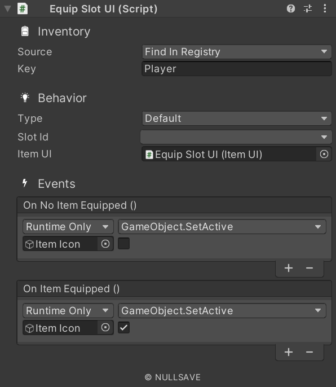Click the Key field containing Player
The height and width of the screenshot is (387, 336).
point(237,69)
